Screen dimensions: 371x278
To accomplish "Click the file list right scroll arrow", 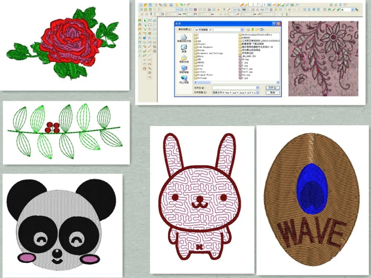I will tap(278, 82).
